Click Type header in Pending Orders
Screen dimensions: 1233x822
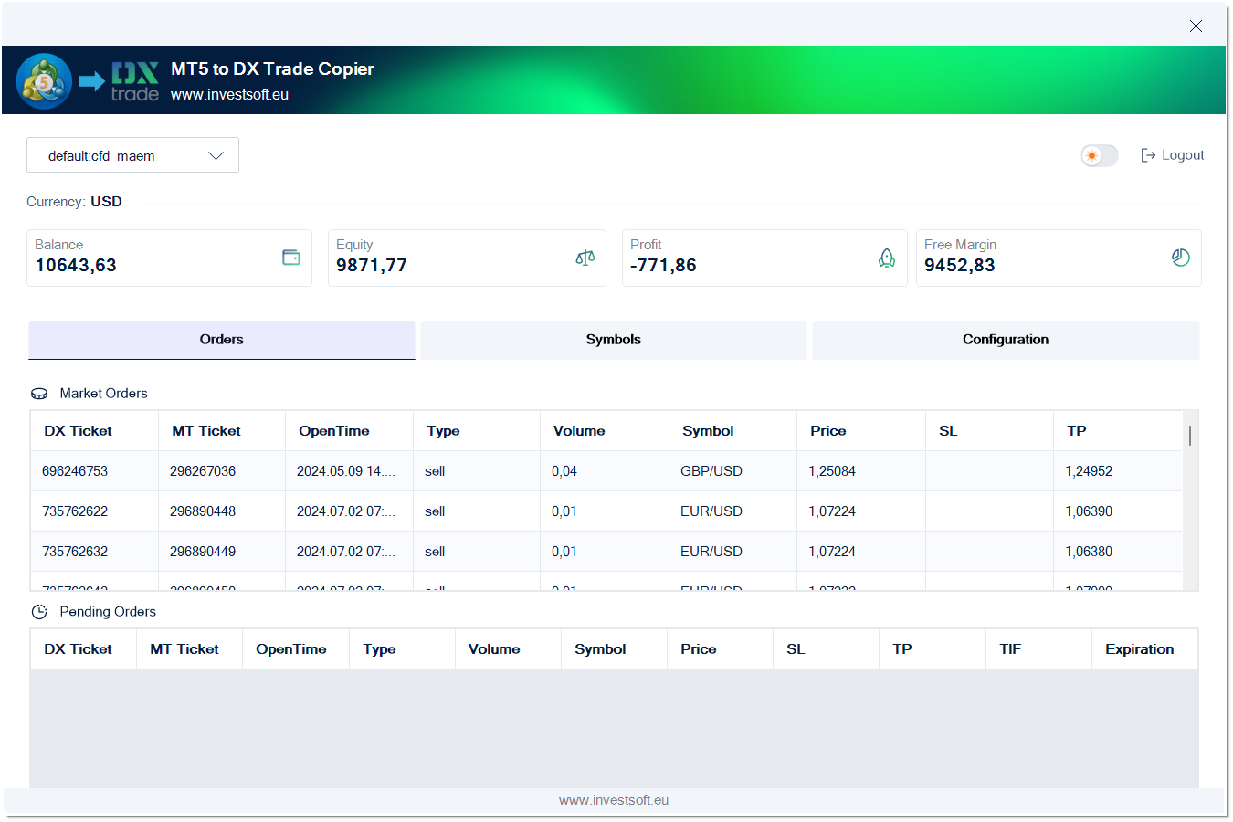point(402,649)
